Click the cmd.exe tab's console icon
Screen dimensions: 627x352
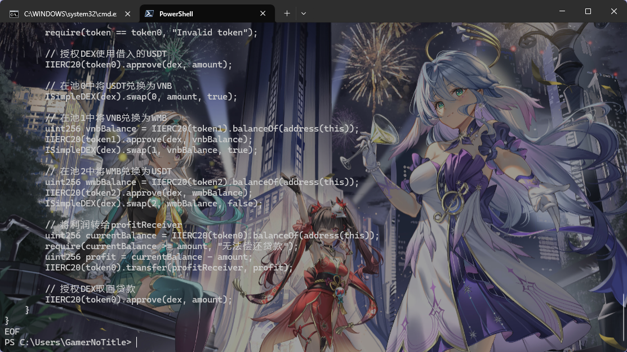[14, 13]
